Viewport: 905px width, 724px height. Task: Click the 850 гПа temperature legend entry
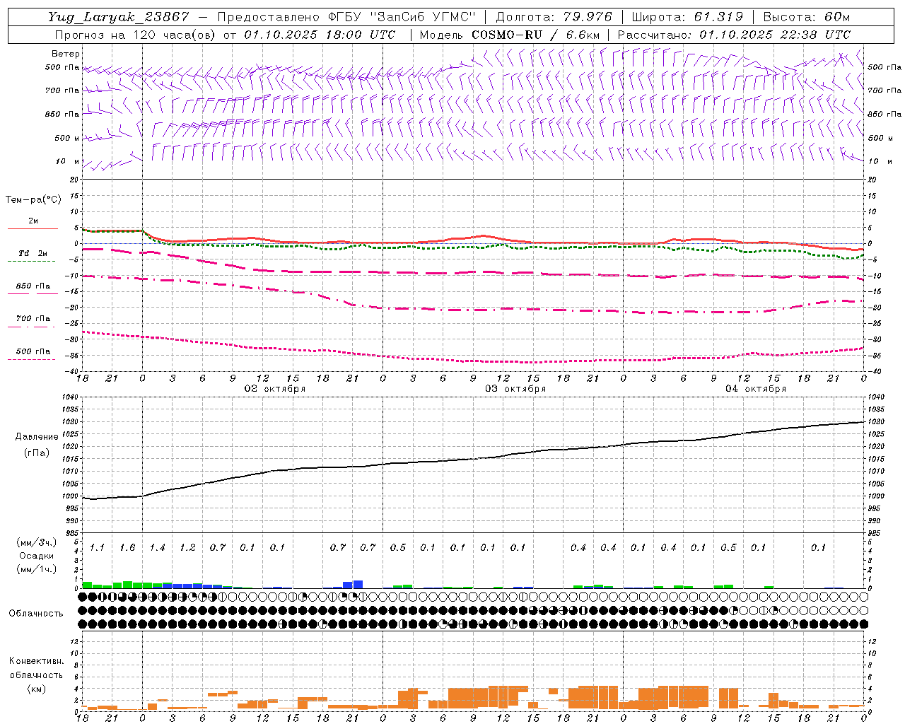click(x=33, y=286)
